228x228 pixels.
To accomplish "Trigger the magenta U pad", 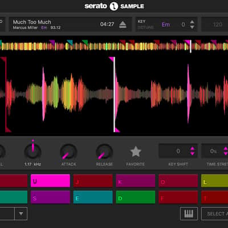I will pyautogui.click(x=50, y=181).
